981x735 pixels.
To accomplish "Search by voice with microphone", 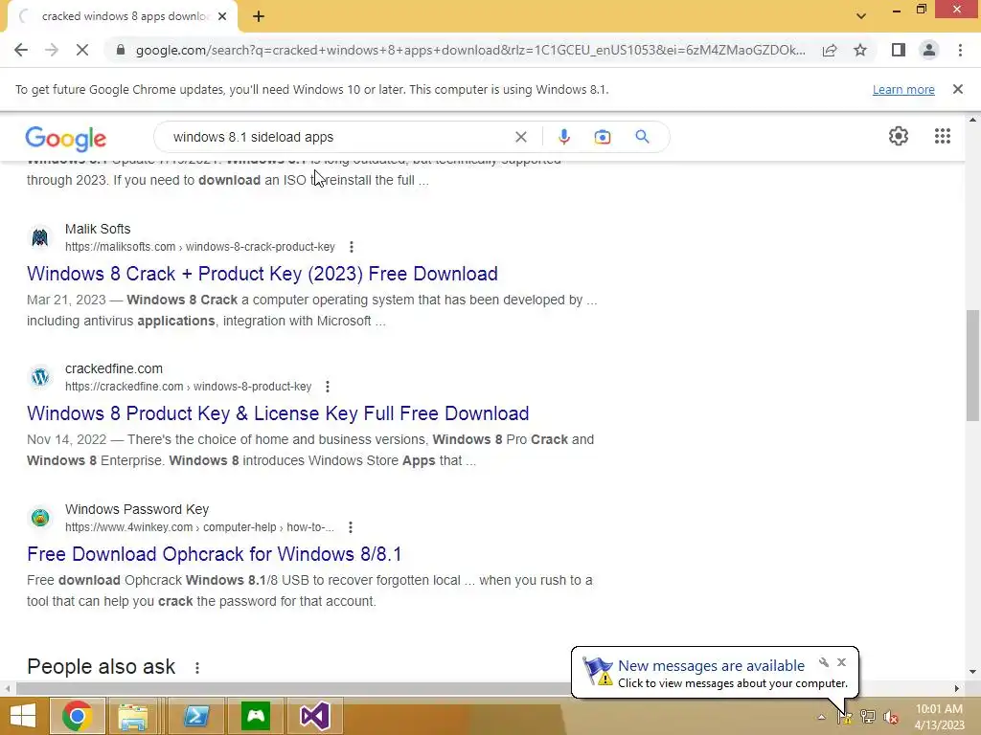I will tap(563, 137).
